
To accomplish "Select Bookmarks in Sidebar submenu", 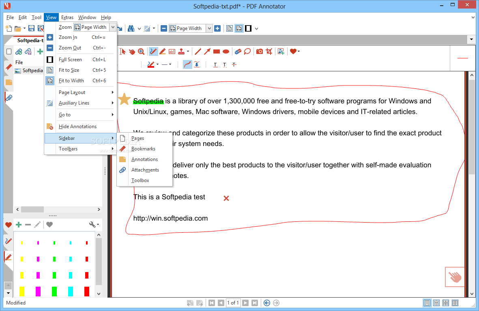I will click(x=145, y=149).
